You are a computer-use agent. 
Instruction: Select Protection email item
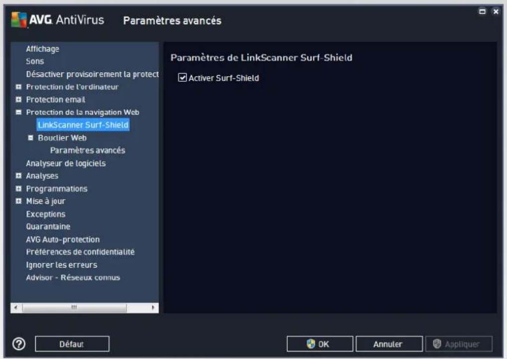[56, 100]
